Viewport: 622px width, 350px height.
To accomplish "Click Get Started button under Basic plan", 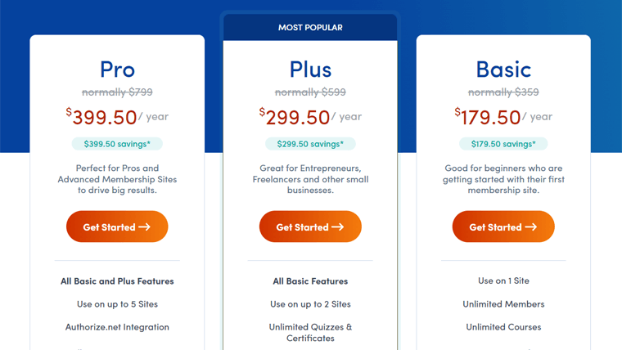I will [x=503, y=227].
